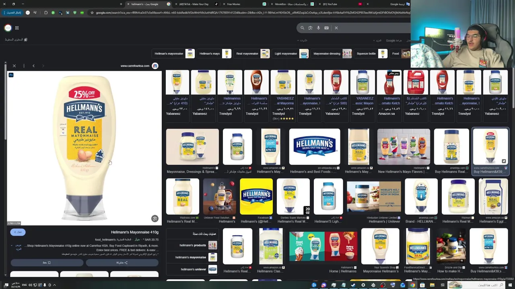Open Hellmann's Mayonnaise 410g title link

click(134, 232)
